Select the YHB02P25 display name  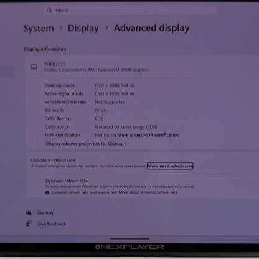click(x=55, y=64)
